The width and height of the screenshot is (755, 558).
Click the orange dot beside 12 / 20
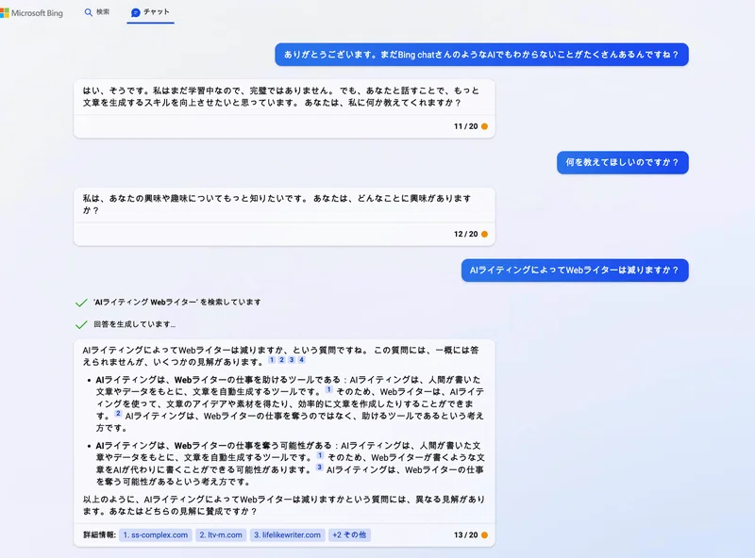click(x=484, y=235)
